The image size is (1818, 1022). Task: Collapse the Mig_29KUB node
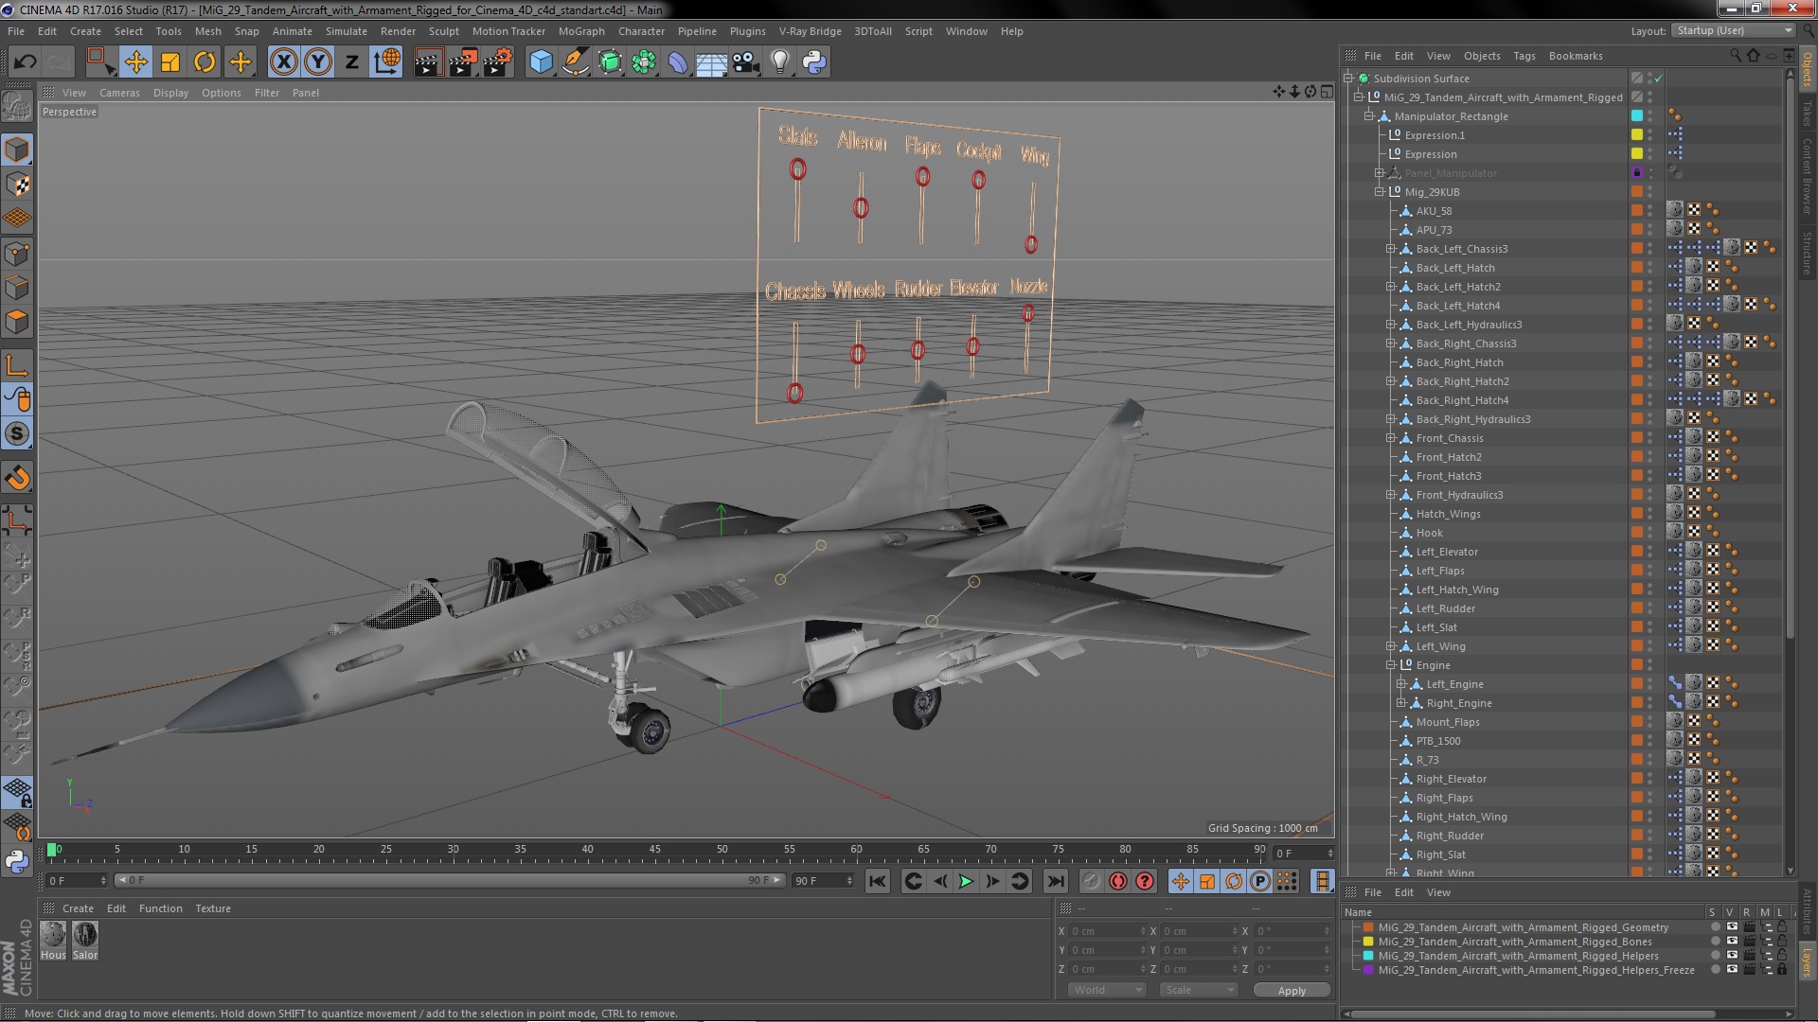coord(1380,192)
